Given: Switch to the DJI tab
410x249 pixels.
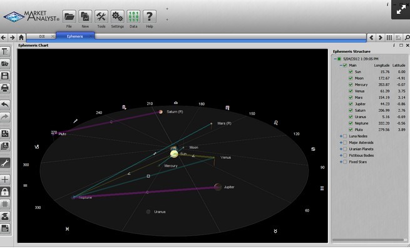Looking at the screenshot, I should tap(42, 36).
